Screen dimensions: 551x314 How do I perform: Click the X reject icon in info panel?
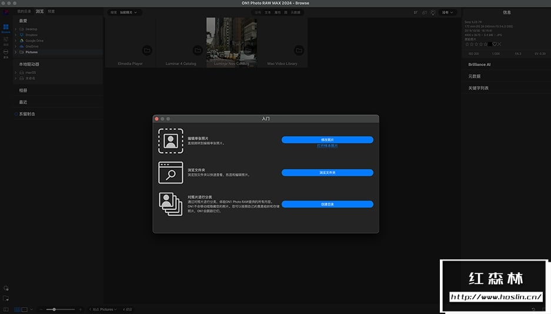pyautogui.click(x=500, y=44)
